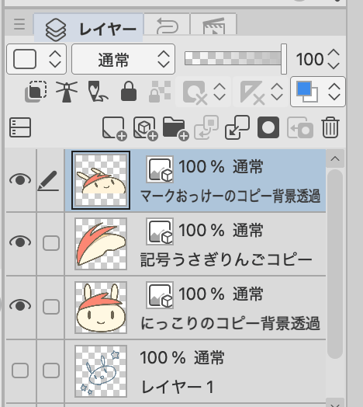
Task: Click image material icon on にっこりのコピー layer
Action: point(160,295)
